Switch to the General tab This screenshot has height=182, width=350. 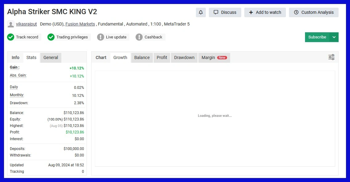coord(51,57)
